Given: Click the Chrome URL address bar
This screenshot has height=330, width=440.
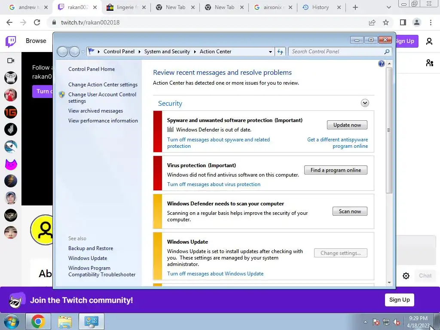Looking at the screenshot, I should 208,22.
